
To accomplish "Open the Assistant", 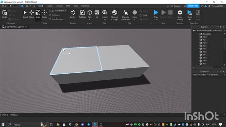I will [176, 6].
